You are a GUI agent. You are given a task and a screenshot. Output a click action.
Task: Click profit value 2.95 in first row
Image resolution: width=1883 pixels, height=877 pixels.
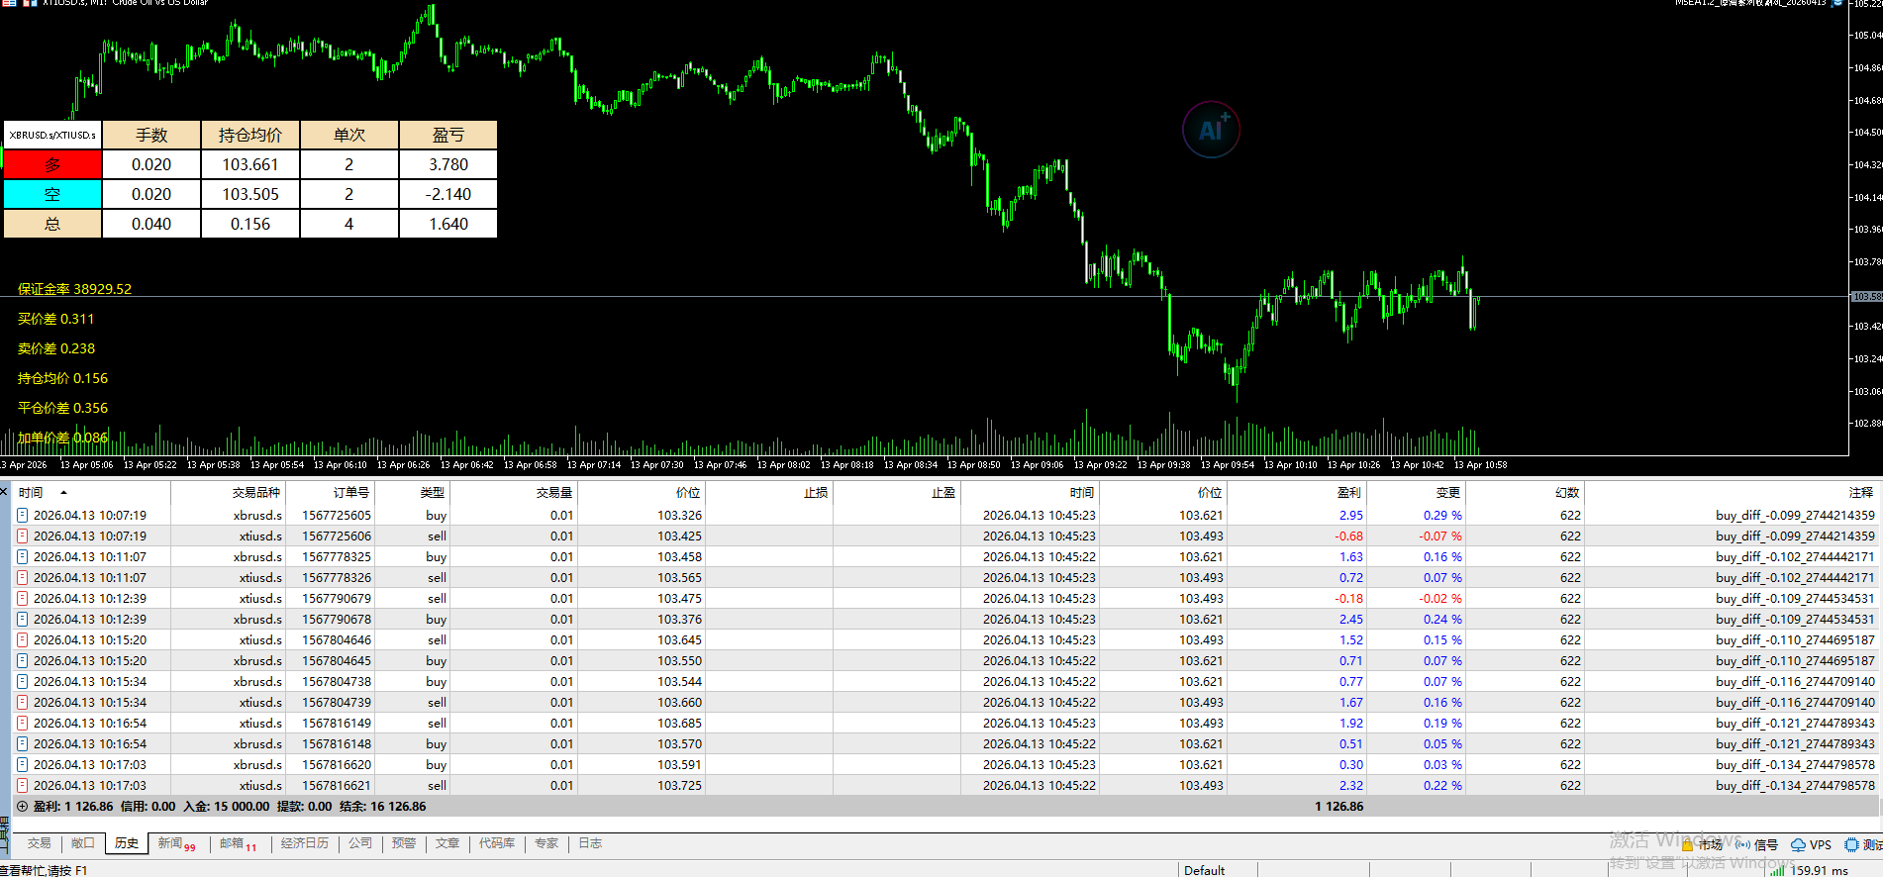pyautogui.click(x=1351, y=515)
